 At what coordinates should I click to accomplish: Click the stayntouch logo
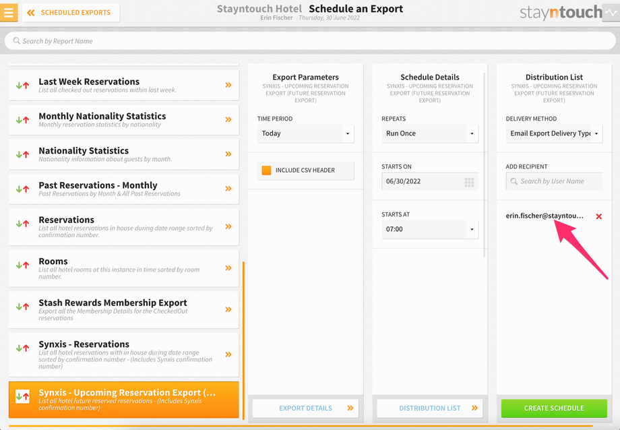coord(561,13)
